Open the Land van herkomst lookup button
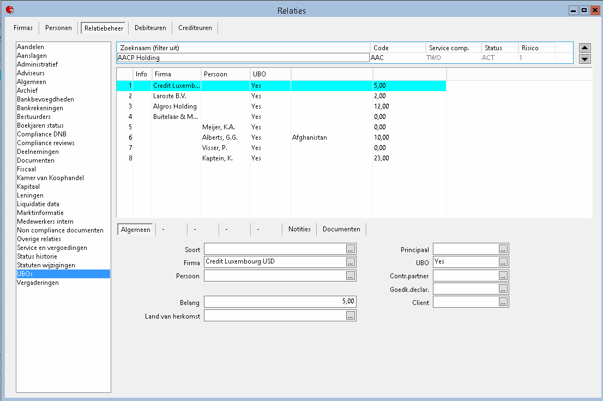Image resolution: width=603 pixels, height=401 pixels. (x=351, y=315)
